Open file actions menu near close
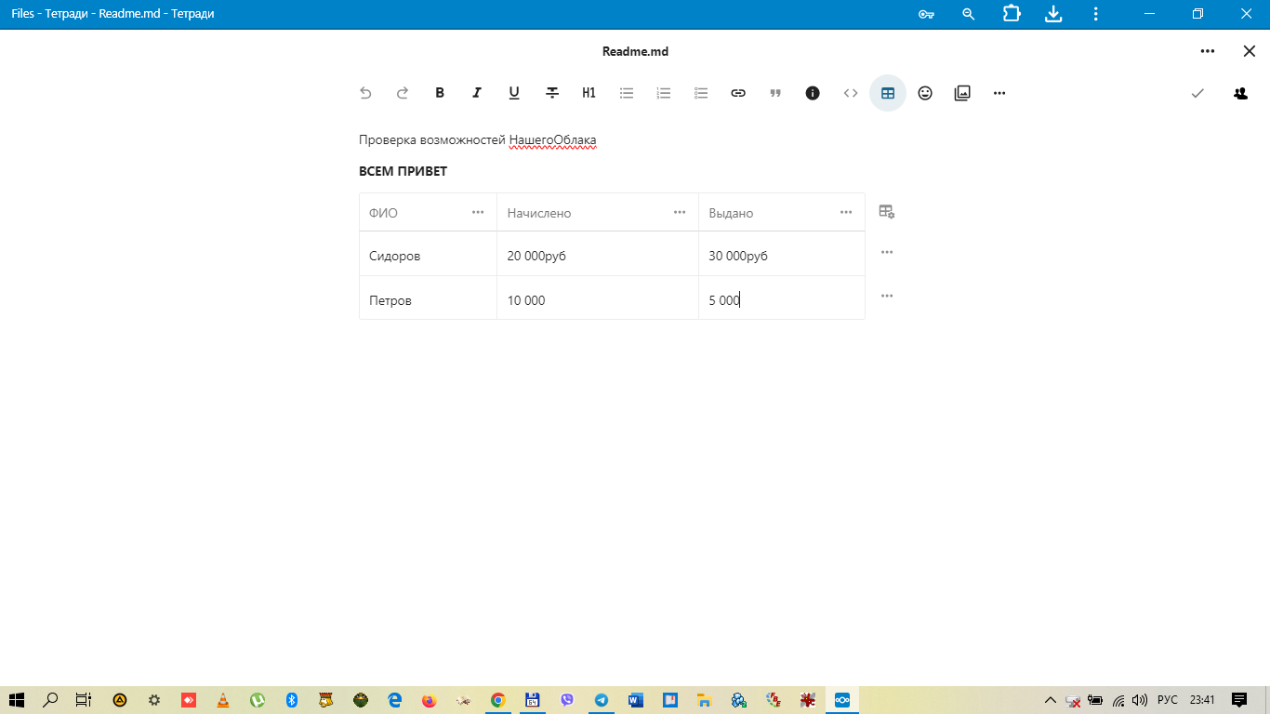The width and height of the screenshot is (1270, 714). [1207, 51]
